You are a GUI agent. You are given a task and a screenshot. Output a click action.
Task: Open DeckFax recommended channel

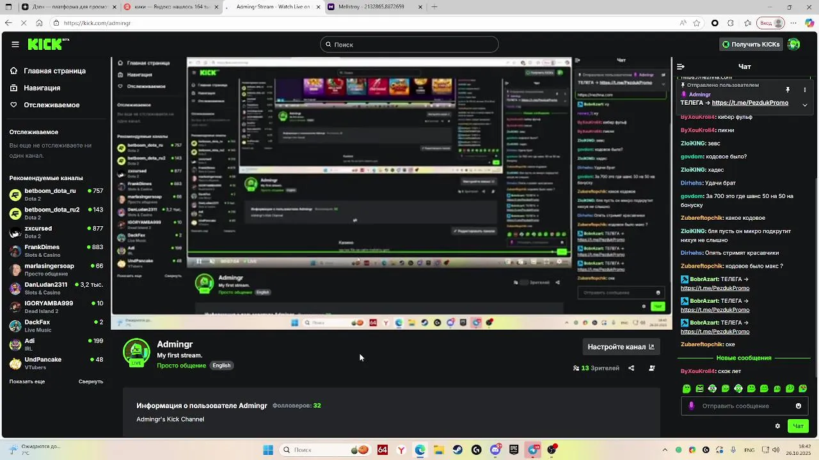pos(56,326)
